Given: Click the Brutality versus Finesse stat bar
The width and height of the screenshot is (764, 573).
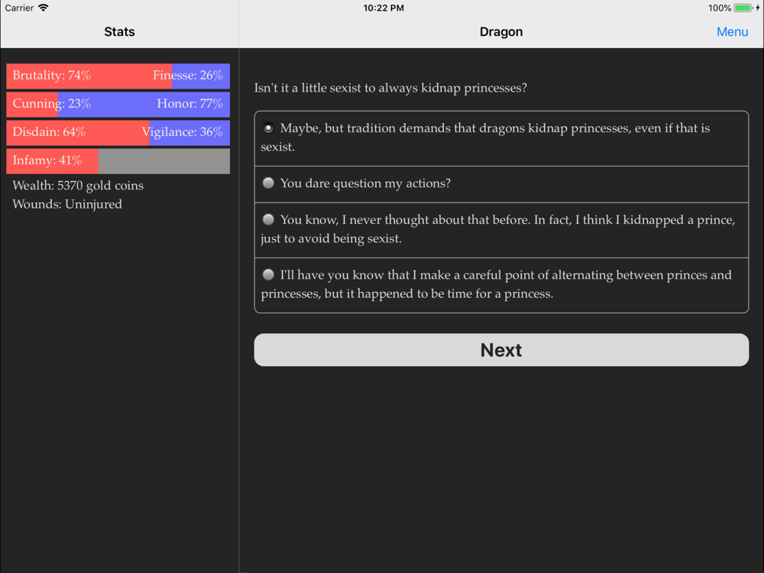Looking at the screenshot, I should [x=118, y=76].
